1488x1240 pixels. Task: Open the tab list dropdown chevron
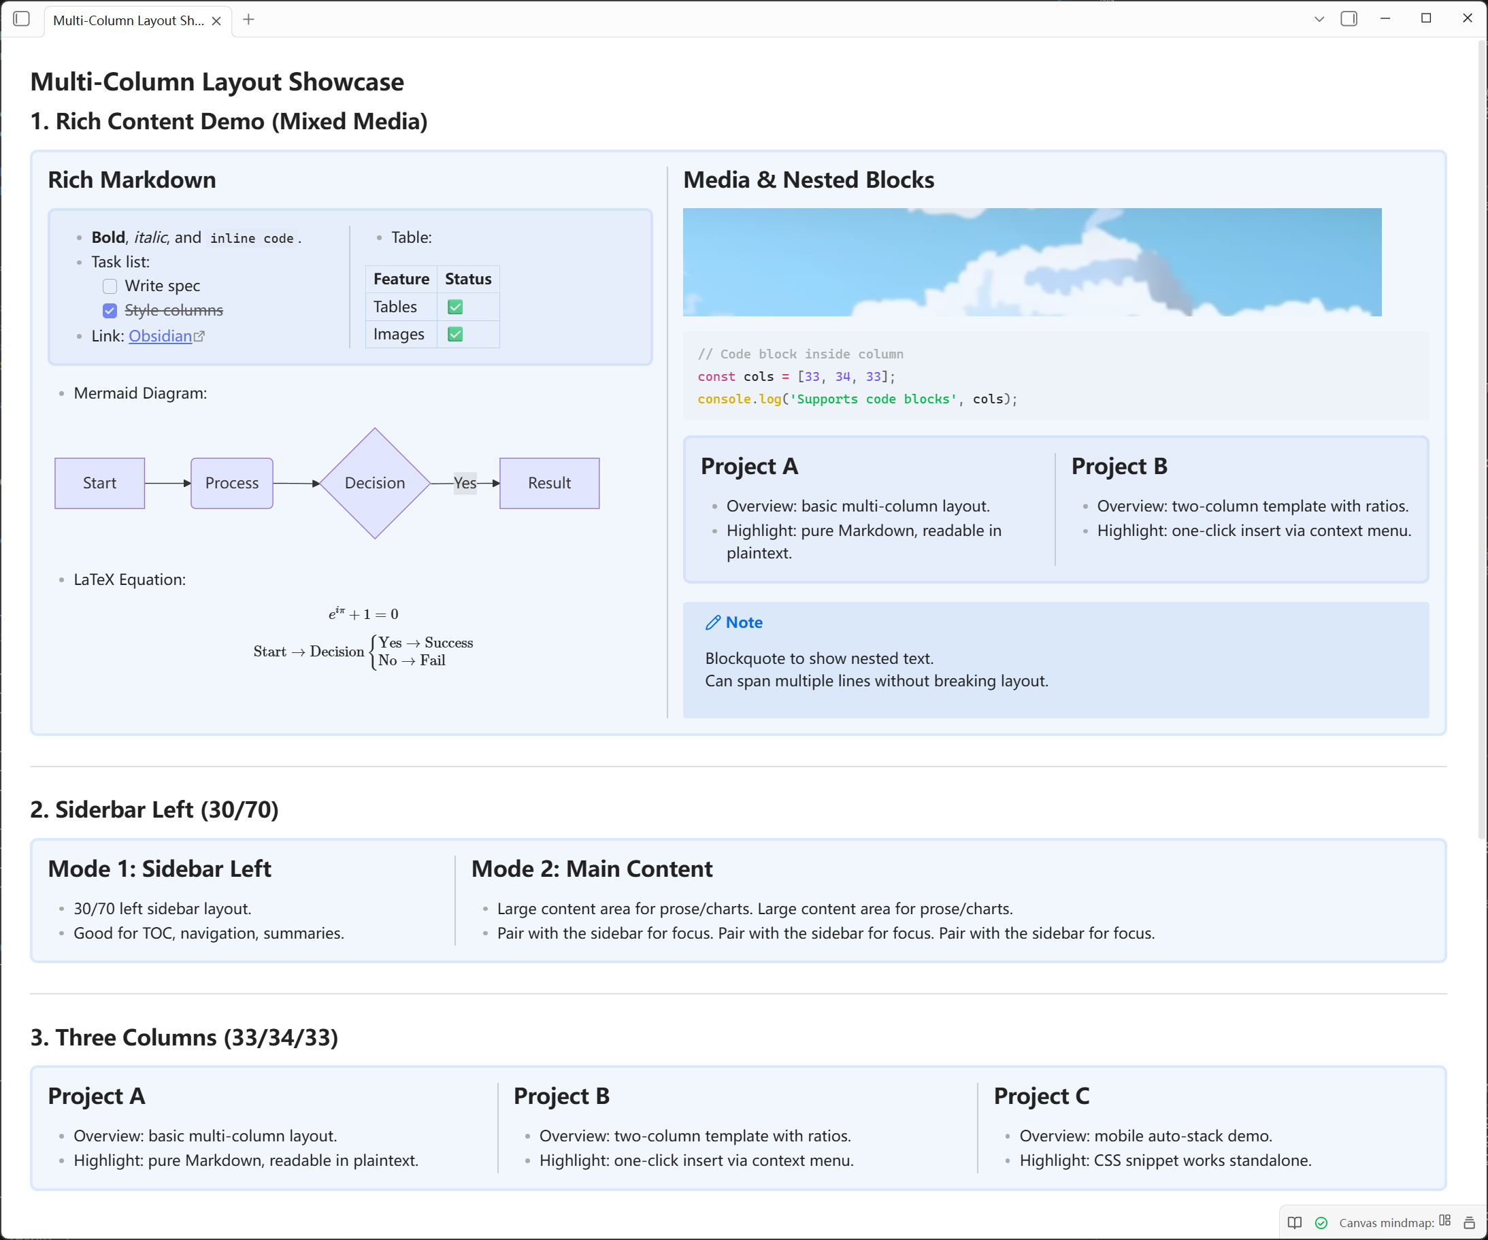(1319, 20)
